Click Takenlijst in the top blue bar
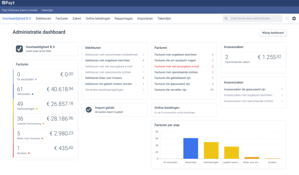The image size is (299, 175). click(x=47, y=10)
